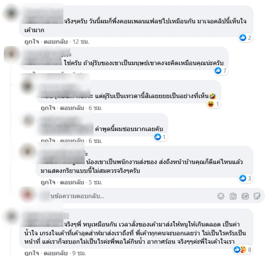Reply to the comment posted 9 ชม. ago
This screenshot has width=268, height=256.
(56, 253)
